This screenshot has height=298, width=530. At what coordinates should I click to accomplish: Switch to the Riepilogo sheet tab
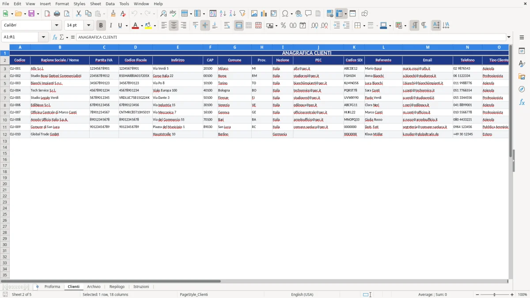coord(117,287)
